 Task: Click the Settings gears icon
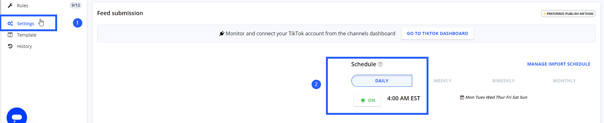[10, 23]
